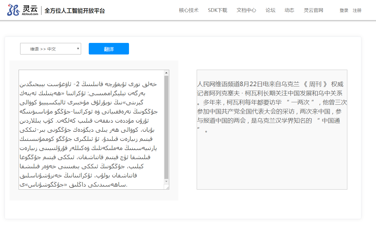Click the language dropdown's arrow indicator
Viewport: 376px width, 231px height.
click(78, 49)
